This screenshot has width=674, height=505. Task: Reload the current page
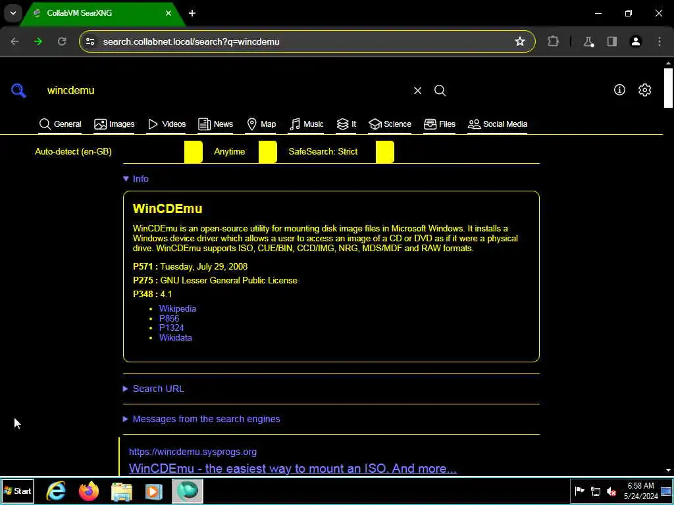62,41
